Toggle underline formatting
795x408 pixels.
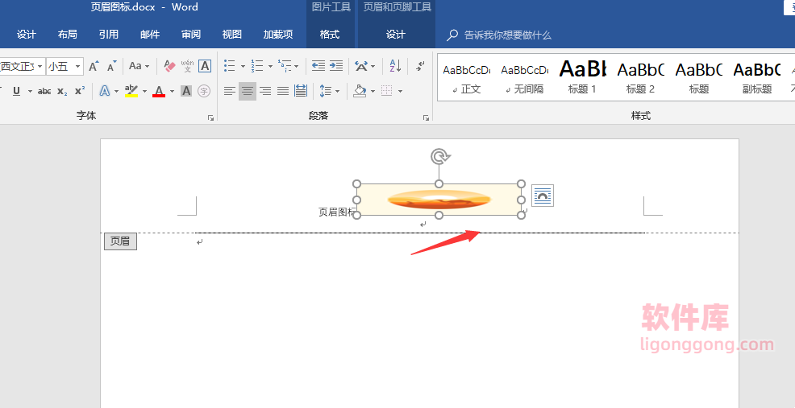(x=16, y=91)
